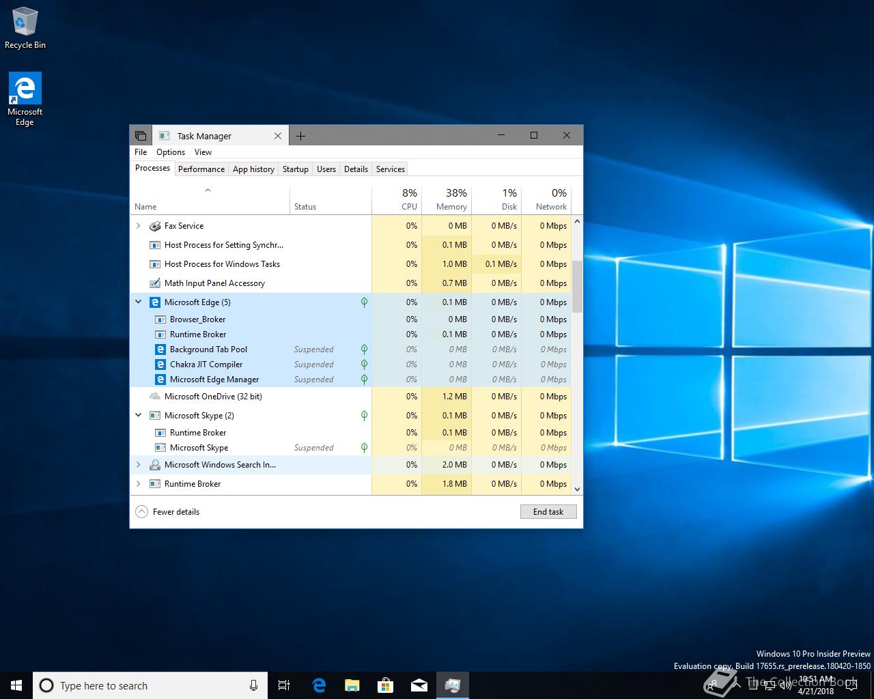Collapse to Fewer details view
Viewport: 874px width, 699px height.
(167, 511)
